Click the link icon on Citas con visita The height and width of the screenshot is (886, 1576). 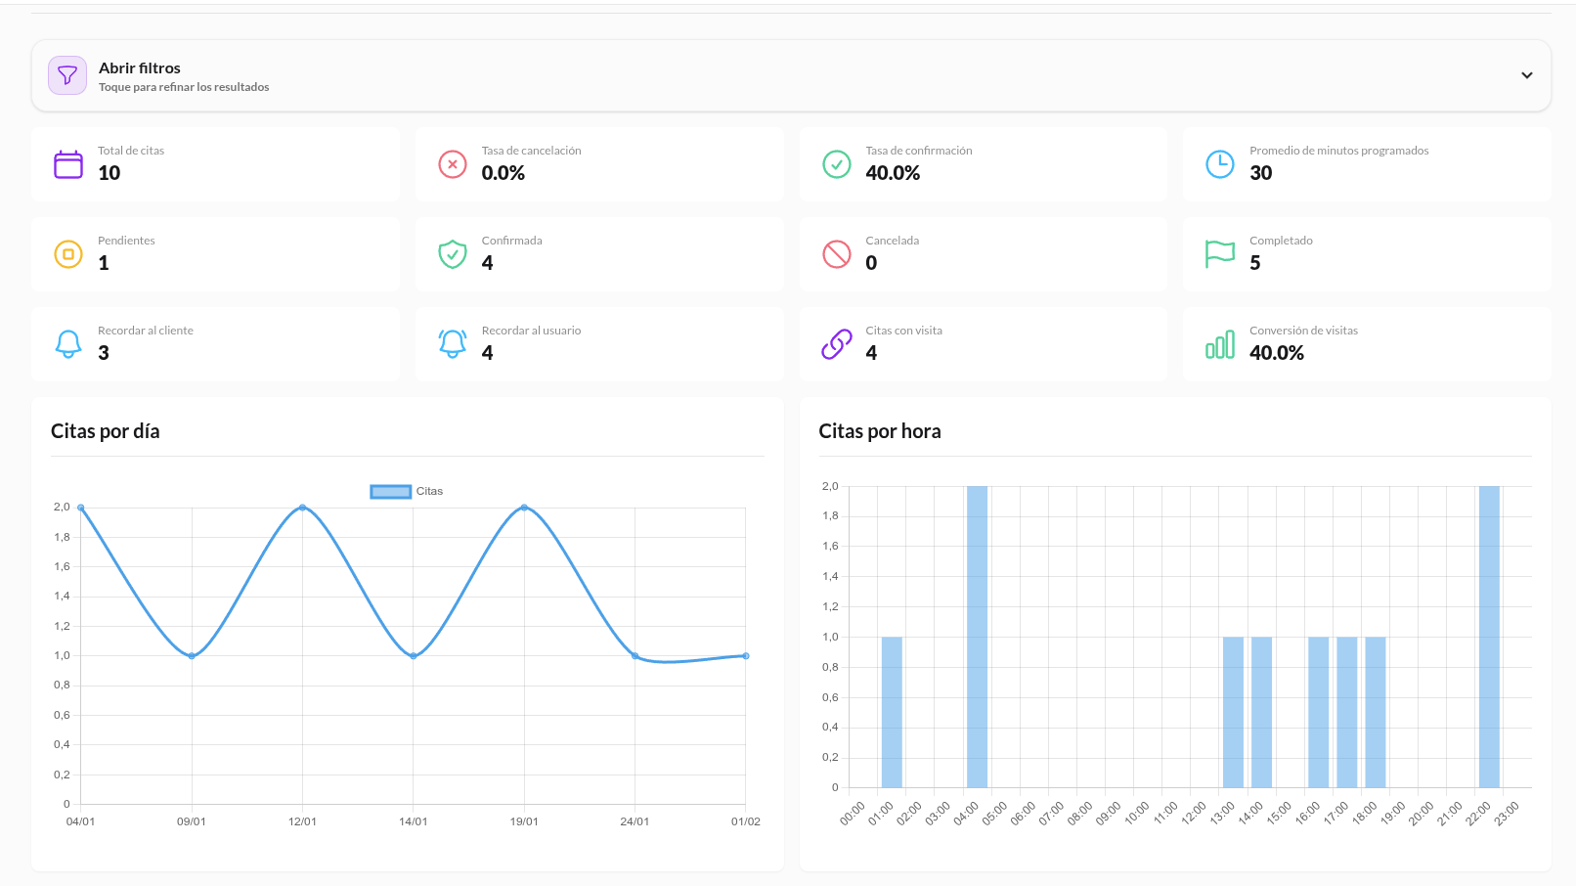(836, 344)
